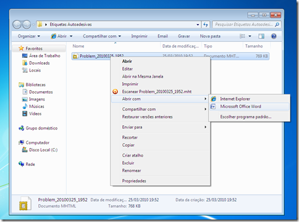Click the refresh icon beside address bar

[x=206, y=25]
